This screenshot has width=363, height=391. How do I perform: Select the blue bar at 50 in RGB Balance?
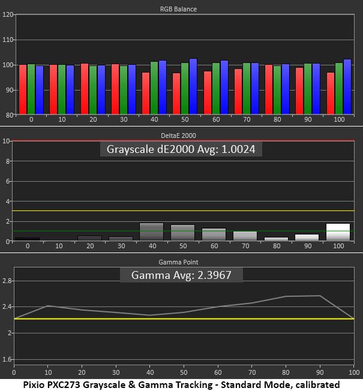pos(193,86)
